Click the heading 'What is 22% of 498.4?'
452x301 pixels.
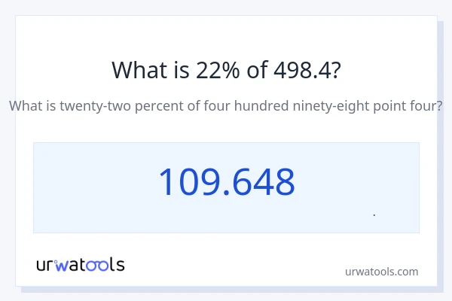point(225,70)
